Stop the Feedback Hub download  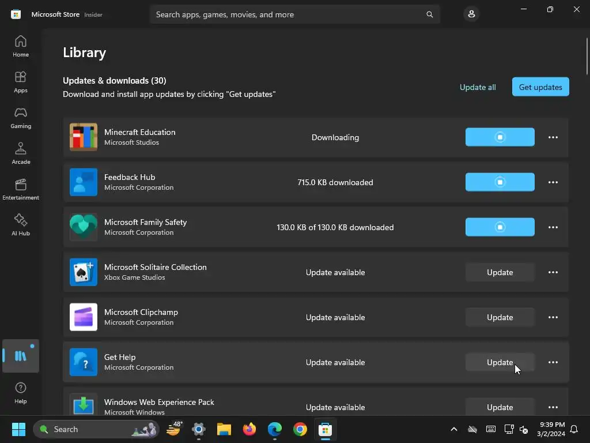[500, 182]
